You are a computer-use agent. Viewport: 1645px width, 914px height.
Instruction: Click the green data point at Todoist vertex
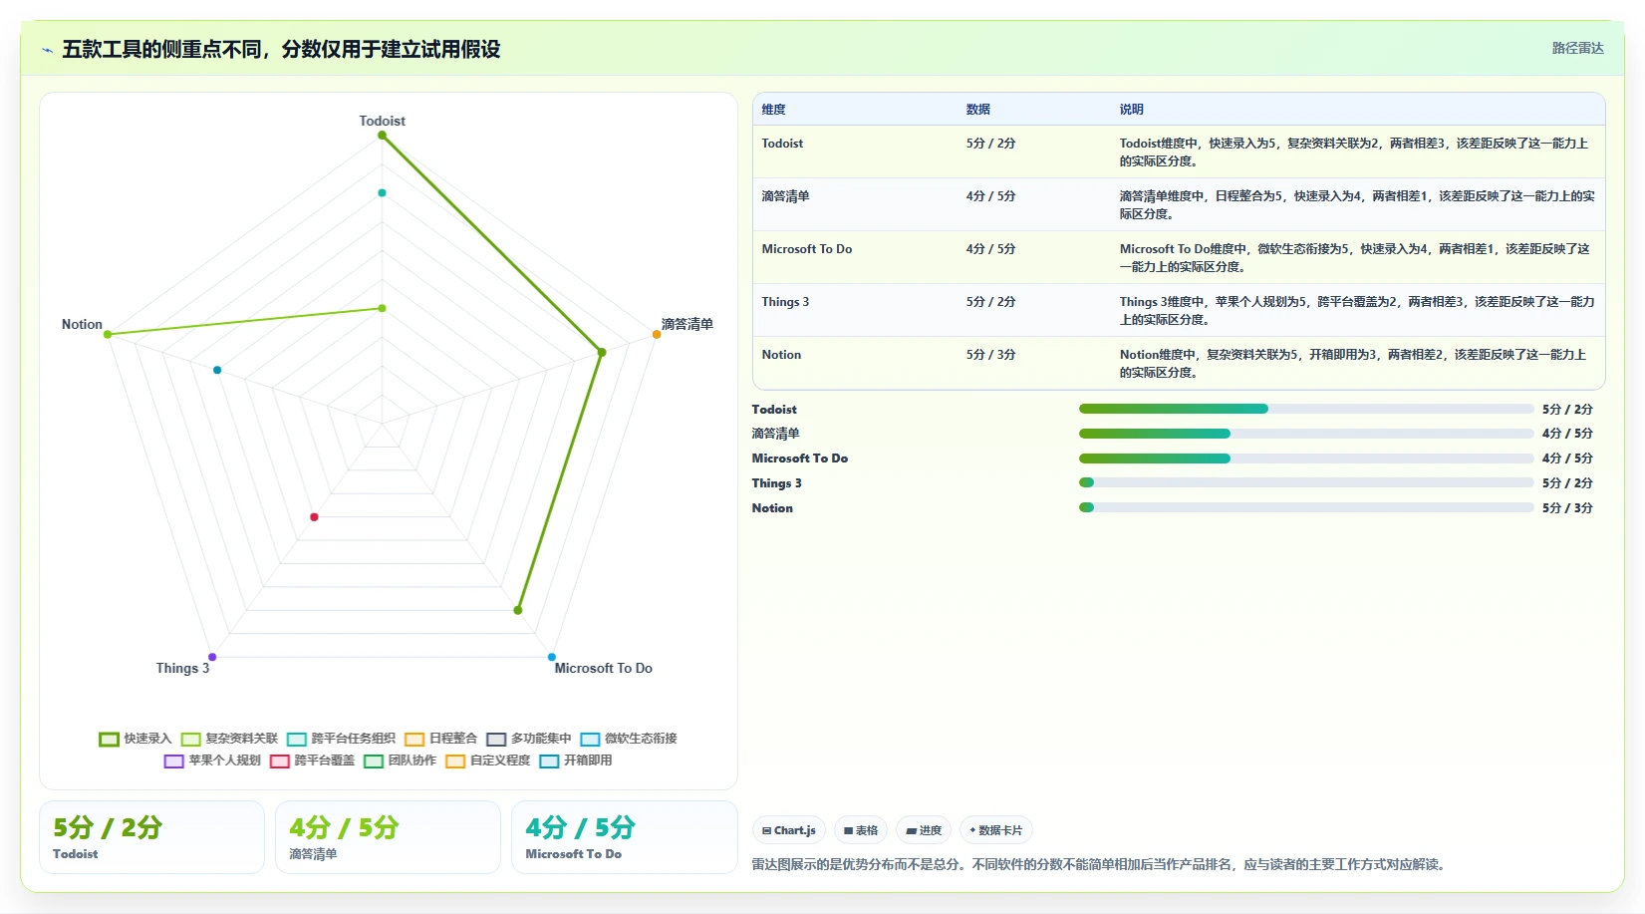(x=382, y=136)
